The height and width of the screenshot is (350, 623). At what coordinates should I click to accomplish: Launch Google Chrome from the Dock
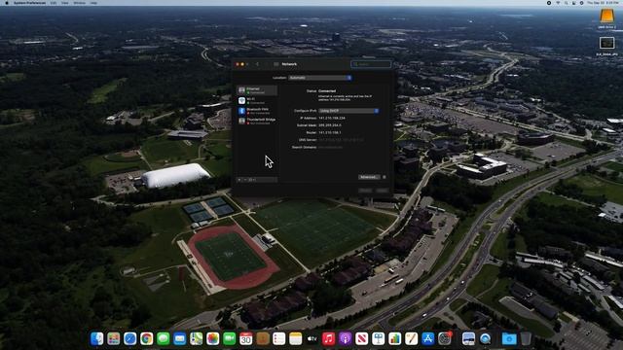(x=147, y=338)
